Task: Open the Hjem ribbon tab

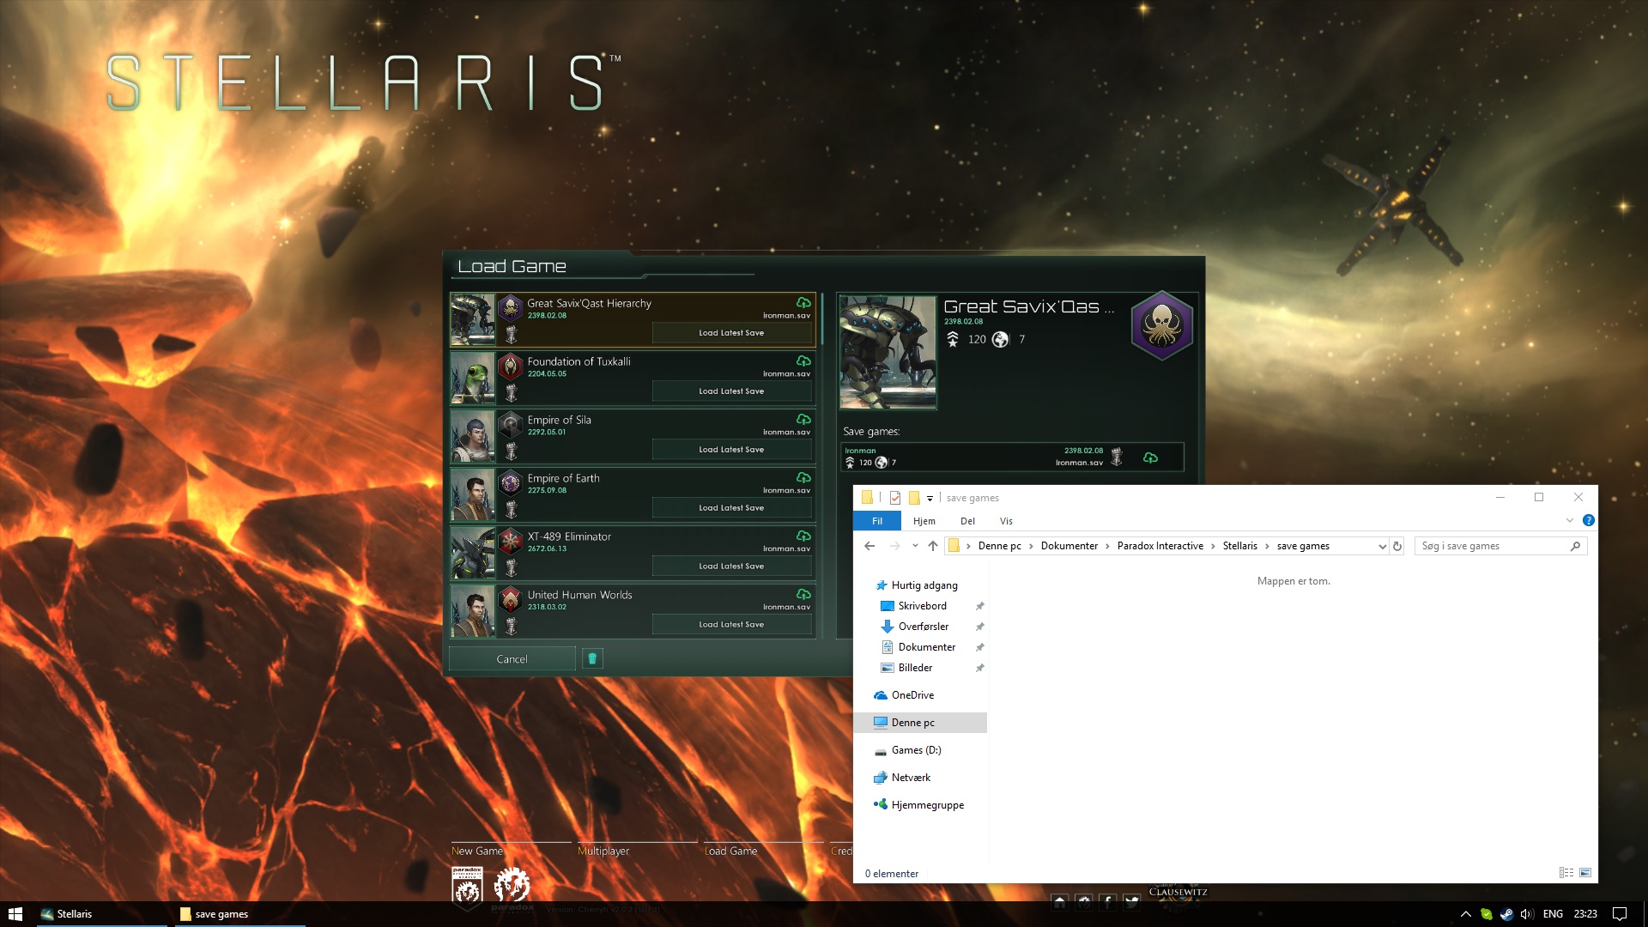Action: point(924,521)
